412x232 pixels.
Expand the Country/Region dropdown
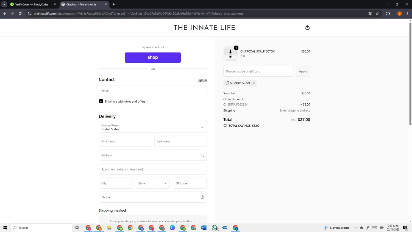coord(153,127)
